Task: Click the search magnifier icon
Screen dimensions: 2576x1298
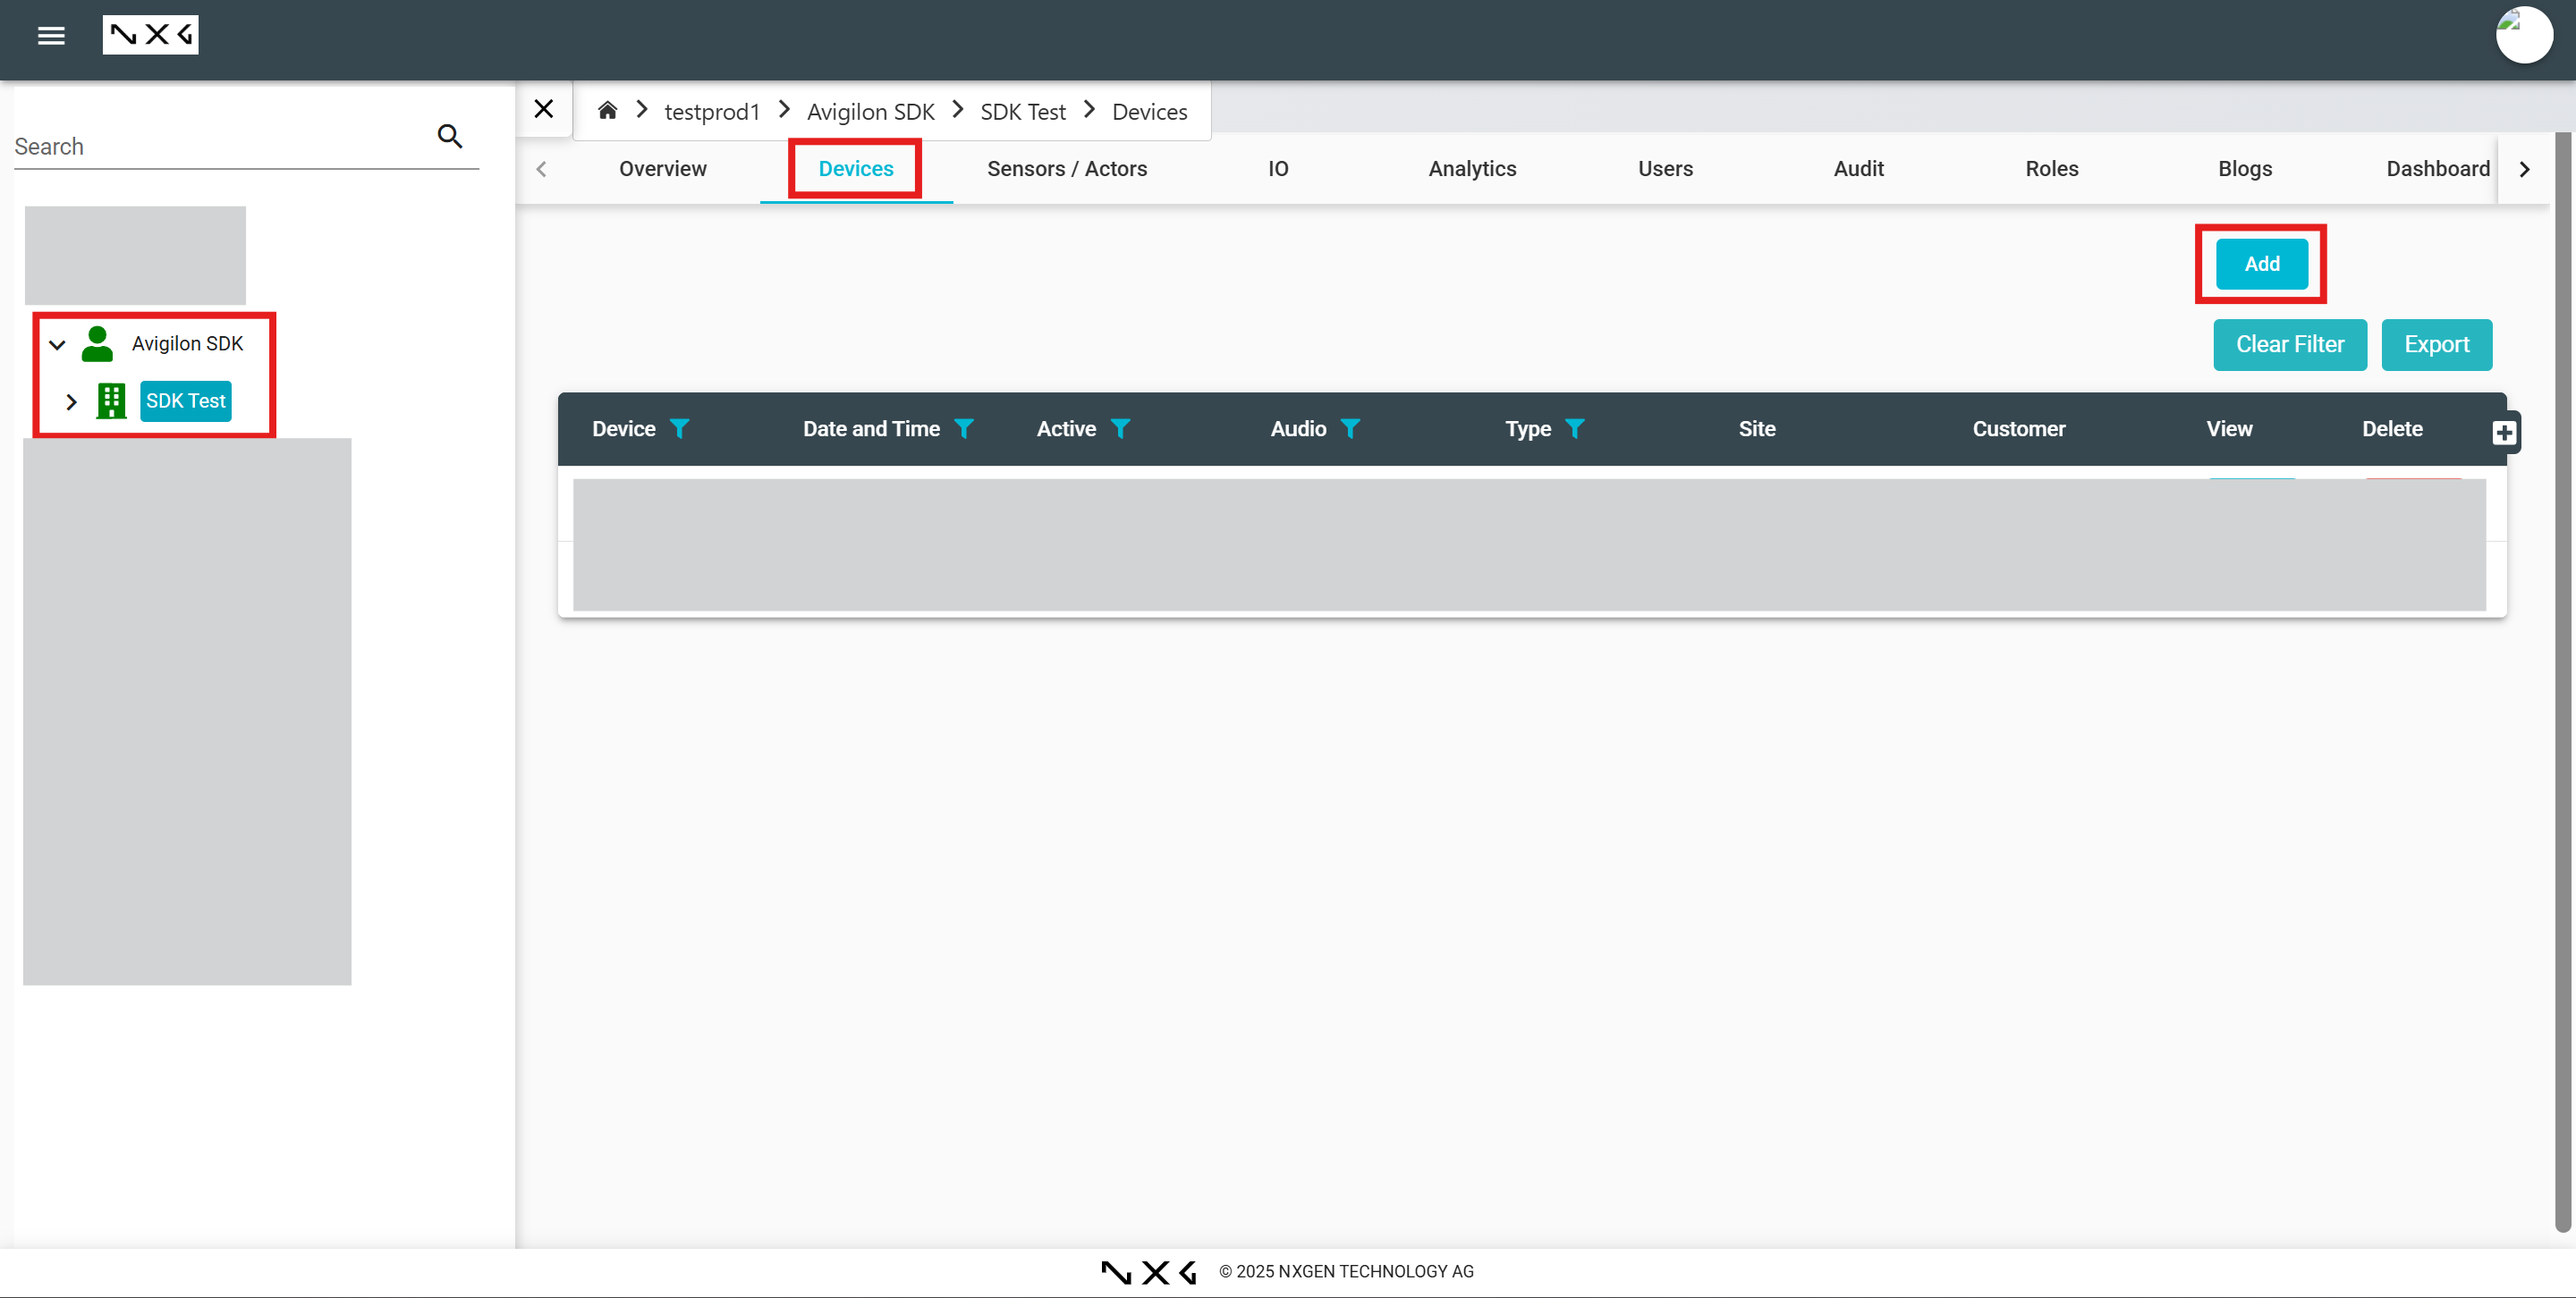Action: click(x=450, y=136)
